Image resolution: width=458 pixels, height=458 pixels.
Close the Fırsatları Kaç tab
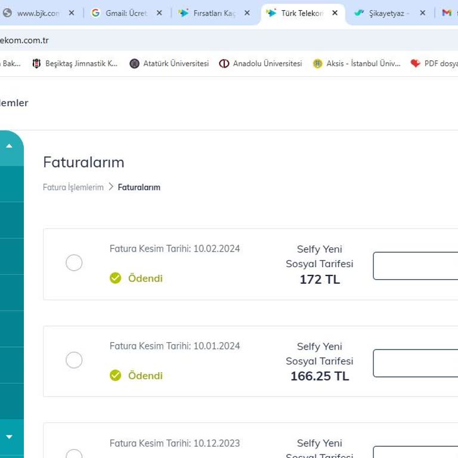[x=247, y=13]
